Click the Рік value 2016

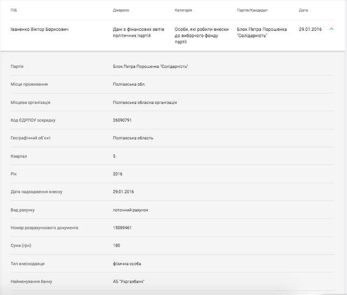118,174
